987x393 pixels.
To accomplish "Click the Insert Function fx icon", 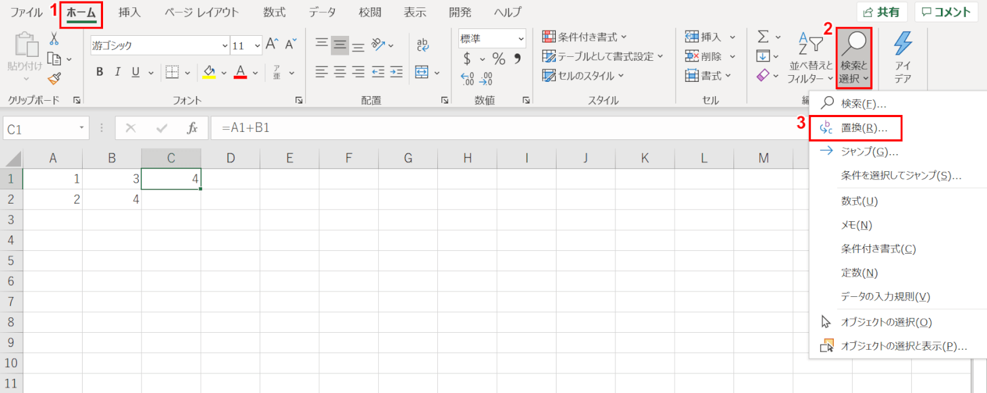I will coord(193,128).
